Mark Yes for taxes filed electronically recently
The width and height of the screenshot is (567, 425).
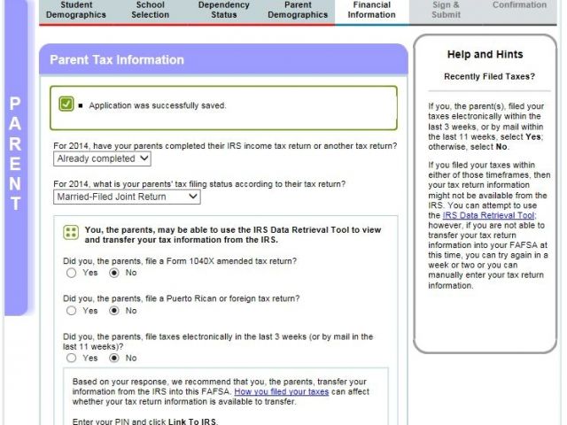(x=72, y=358)
